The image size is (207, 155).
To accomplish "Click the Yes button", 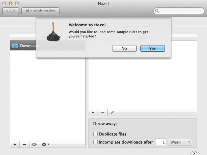I will (152, 48).
